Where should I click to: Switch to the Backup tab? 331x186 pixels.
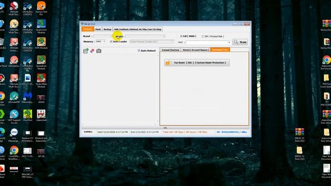107,29
